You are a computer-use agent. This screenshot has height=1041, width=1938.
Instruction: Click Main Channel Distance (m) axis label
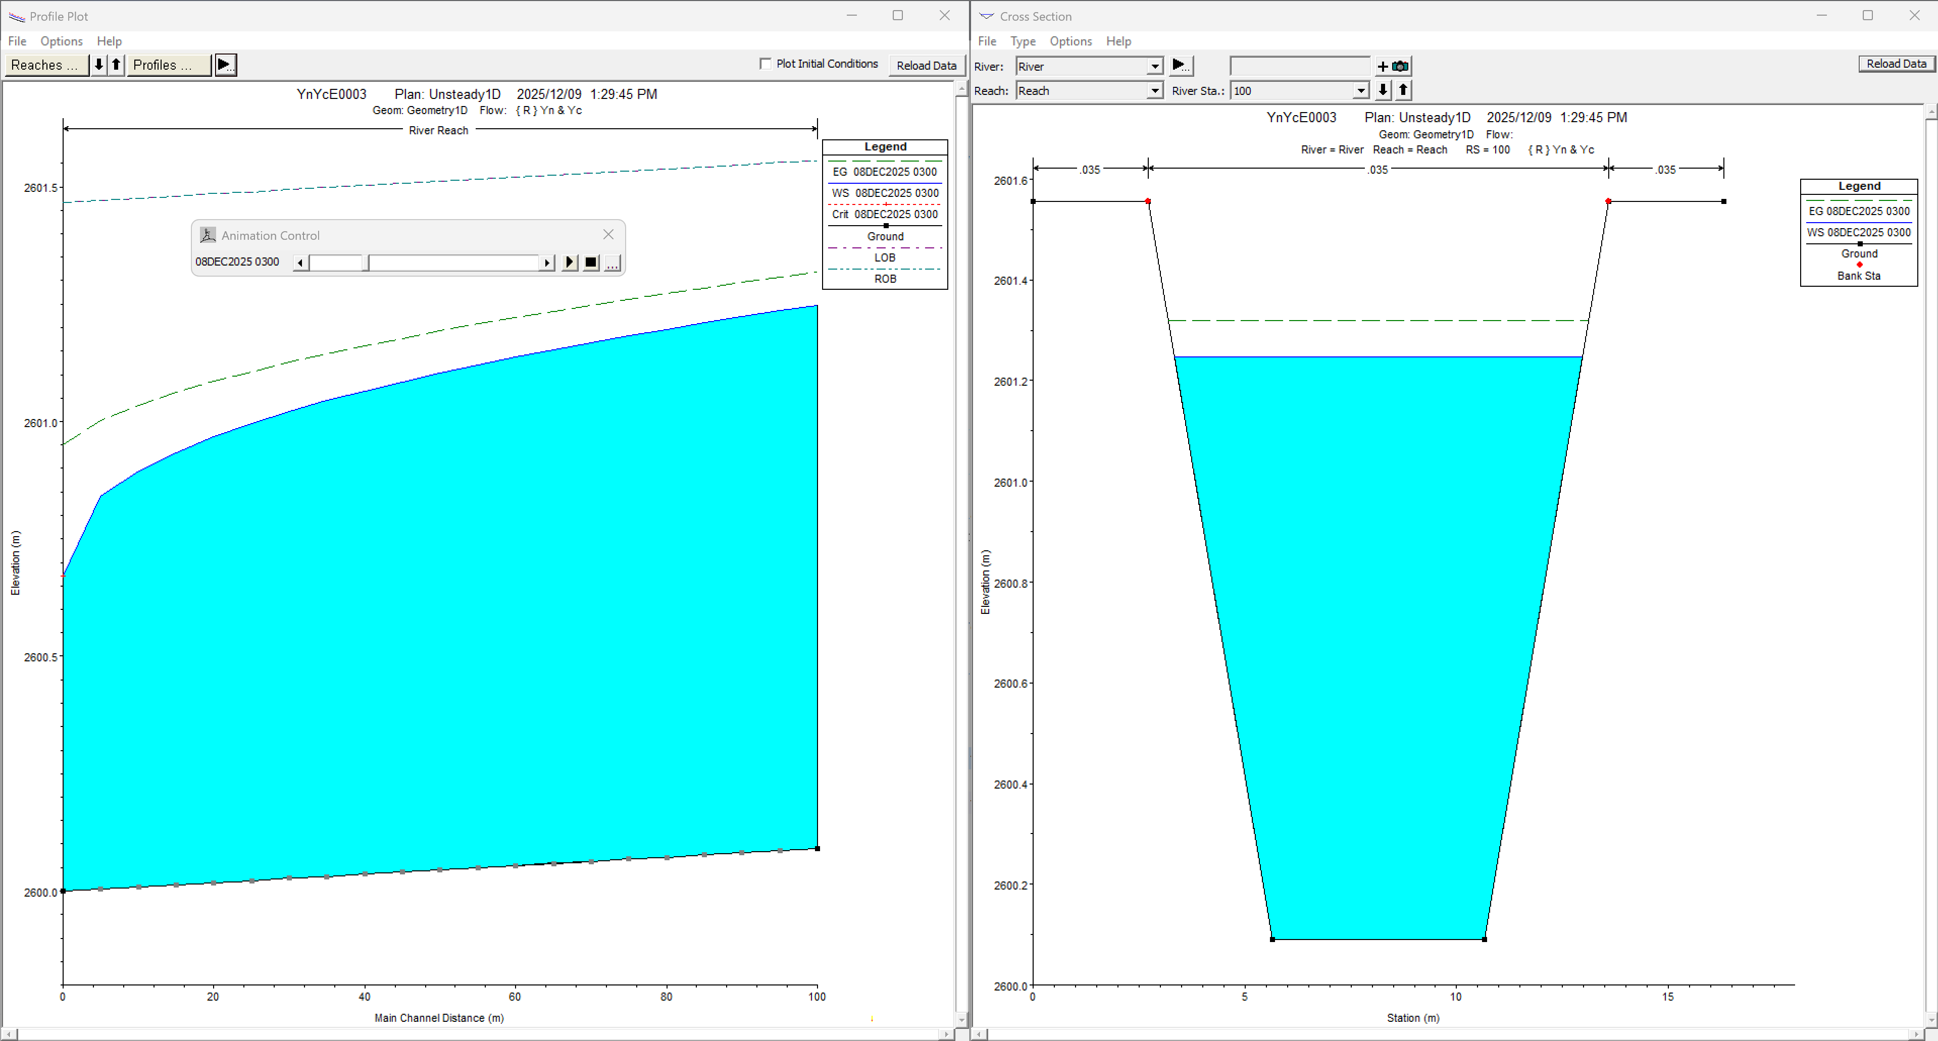pos(439,1018)
